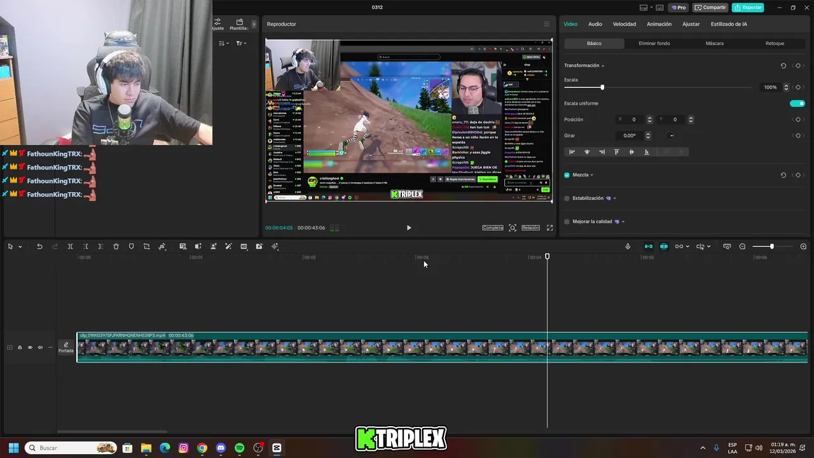Click the marker shield icon

click(x=131, y=246)
